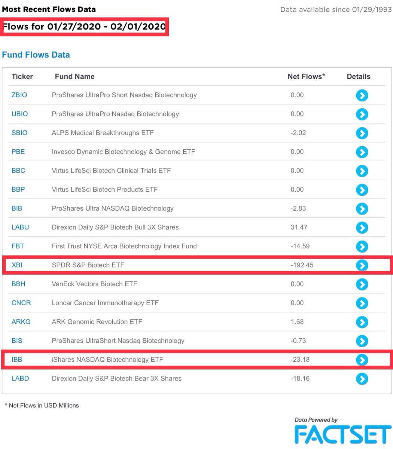Open details arrow for CNCR row

click(362, 303)
